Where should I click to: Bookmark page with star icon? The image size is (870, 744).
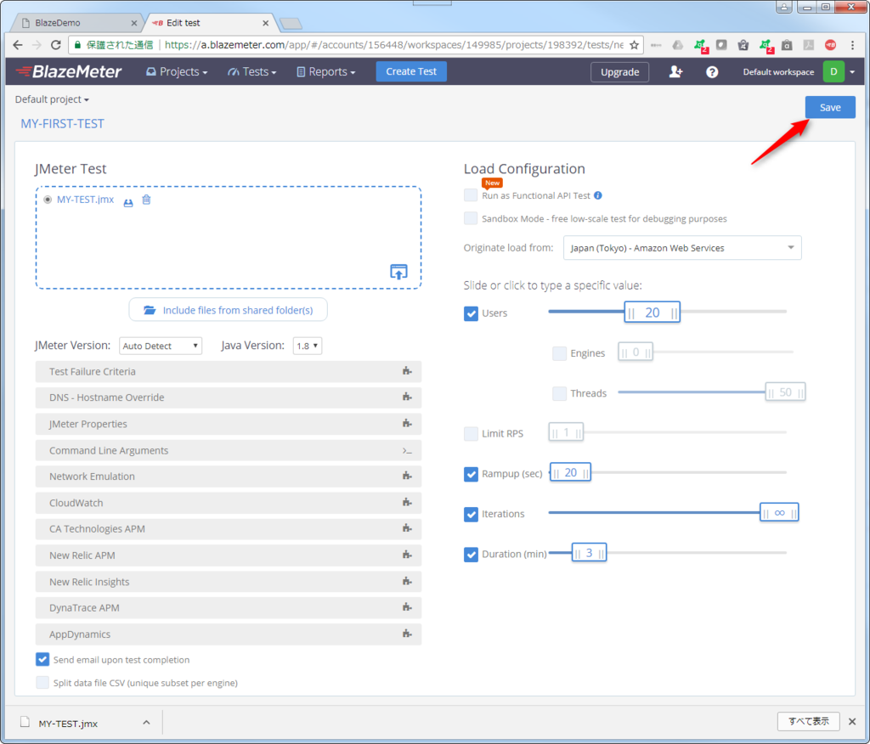pyautogui.click(x=634, y=45)
